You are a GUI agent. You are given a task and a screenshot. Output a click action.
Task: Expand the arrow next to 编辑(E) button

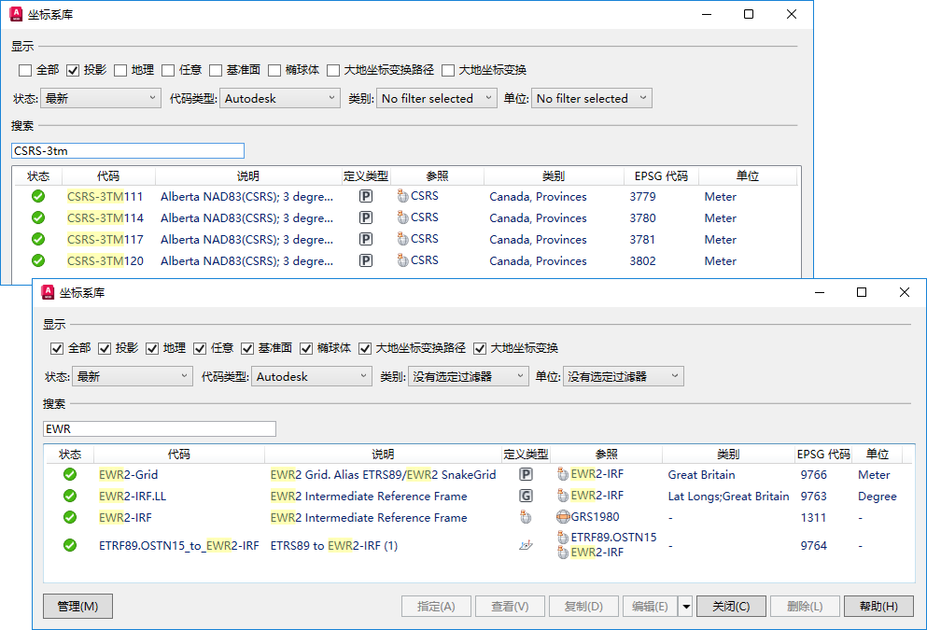[686, 607]
